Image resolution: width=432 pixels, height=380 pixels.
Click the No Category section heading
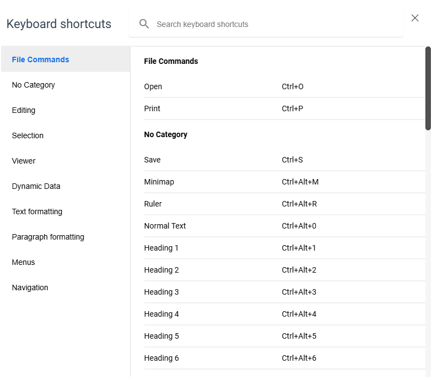[165, 134]
